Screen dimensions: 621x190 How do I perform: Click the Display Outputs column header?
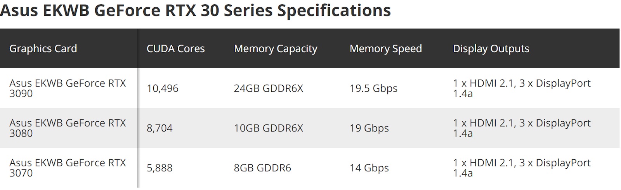coord(491,48)
